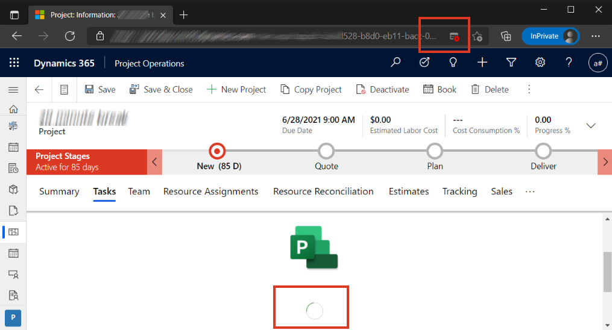Screen dimensions: 612x330
Task: Open record set document icon beside back arrow
Action: pos(64,90)
